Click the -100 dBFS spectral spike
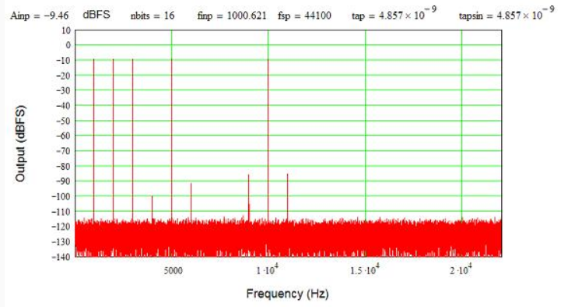The height and width of the screenshot is (307, 561). click(152, 208)
